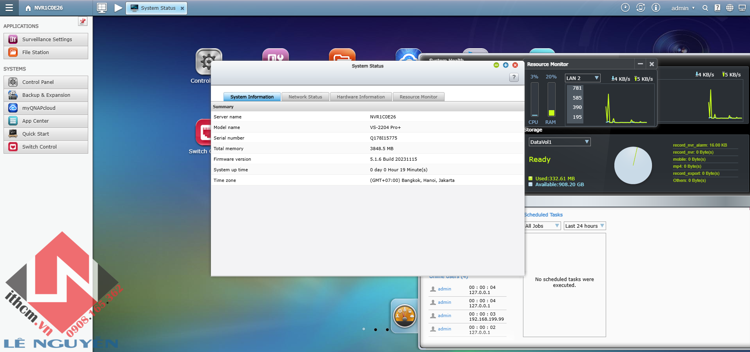Switch to Resource Monitor tab
750x352 pixels.
418,97
